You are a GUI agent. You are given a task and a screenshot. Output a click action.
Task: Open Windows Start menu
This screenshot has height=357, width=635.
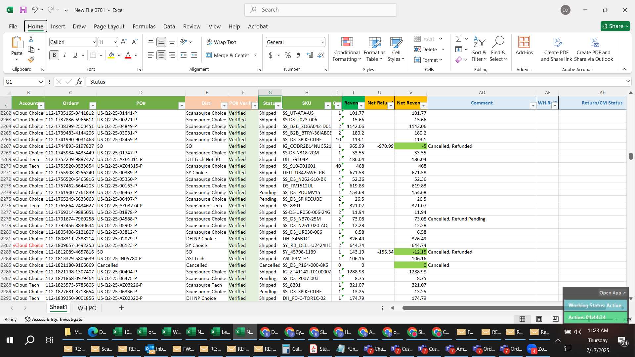(10, 340)
